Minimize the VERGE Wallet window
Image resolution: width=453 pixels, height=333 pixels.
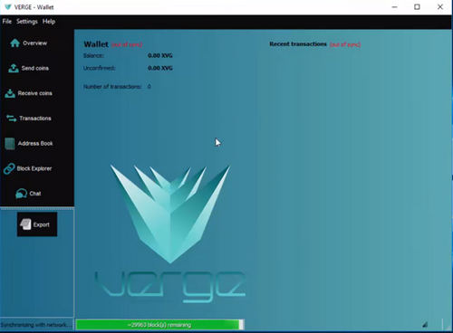(x=394, y=7)
